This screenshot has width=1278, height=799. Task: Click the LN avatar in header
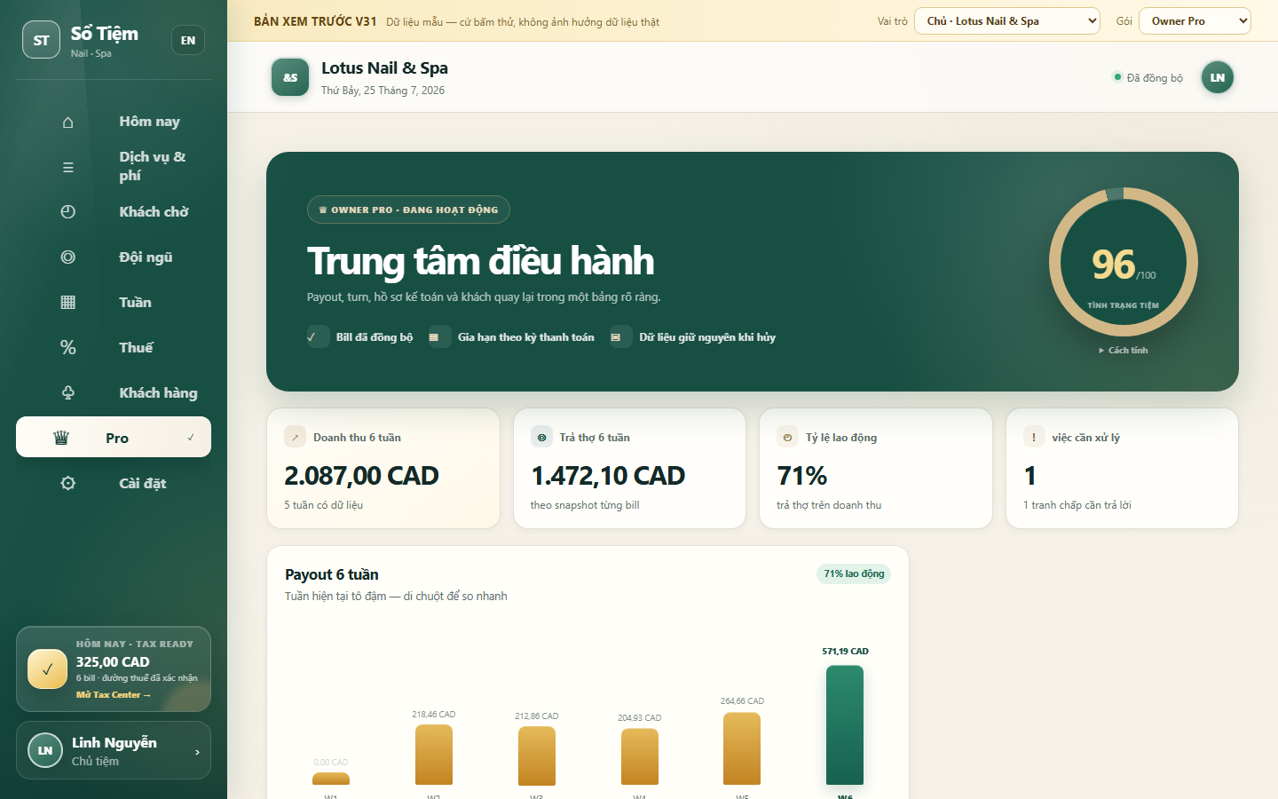[1218, 77]
